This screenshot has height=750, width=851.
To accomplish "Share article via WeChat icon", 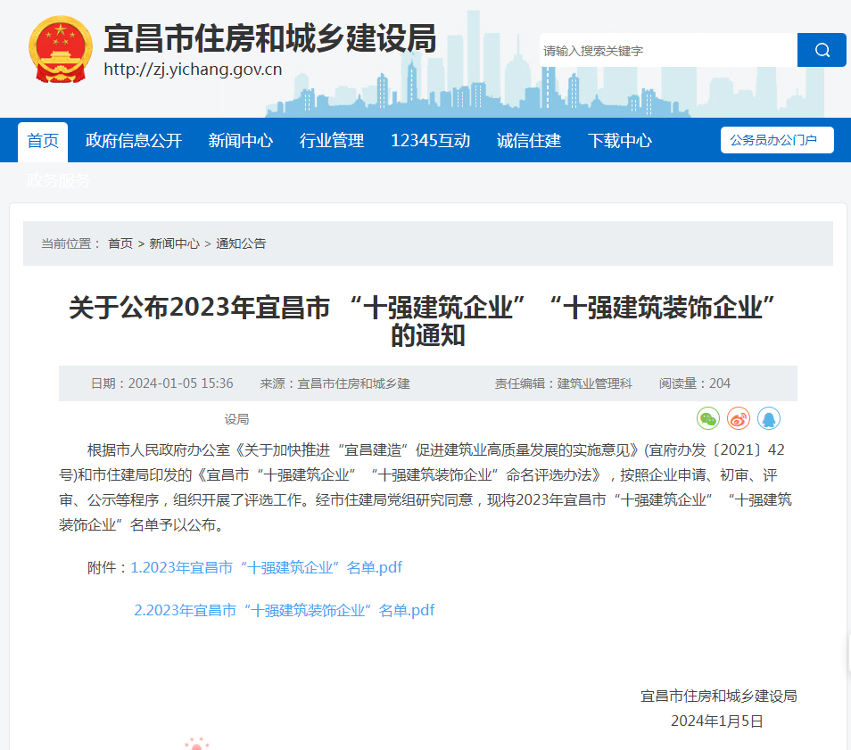I will (x=708, y=418).
